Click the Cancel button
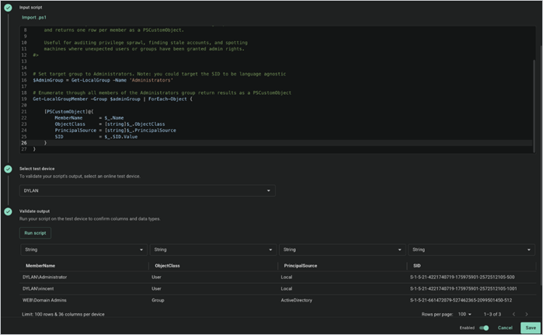This screenshot has height=335, width=543. 505,328
